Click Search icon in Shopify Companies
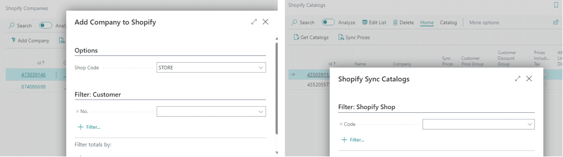 pos(12,26)
